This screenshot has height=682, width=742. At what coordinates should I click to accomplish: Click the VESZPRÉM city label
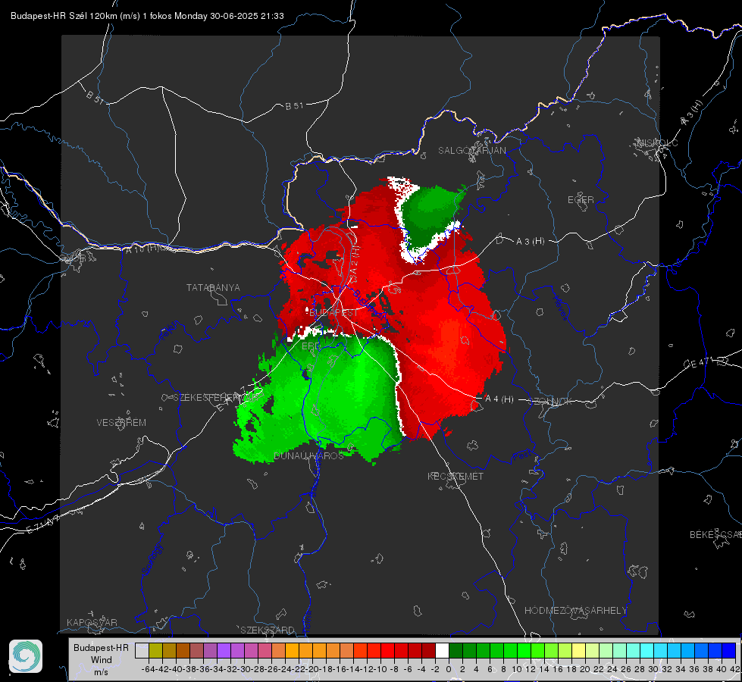(x=121, y=422)
